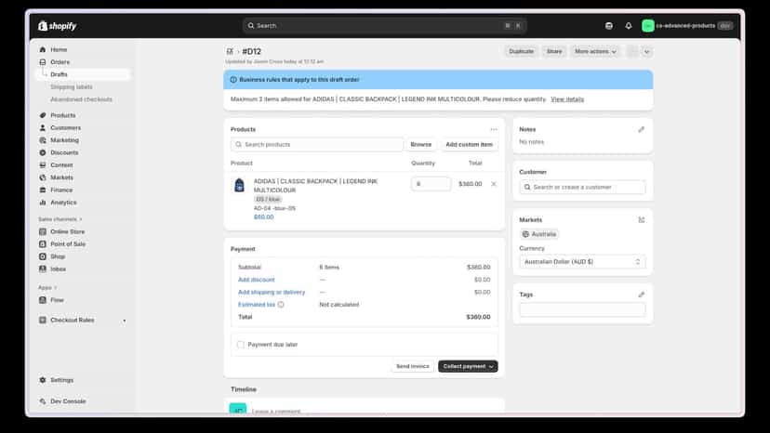Click the backpack product thumbnail
Image resolution: width=770 pixels, height=433 pixels.
pos(239,186)
